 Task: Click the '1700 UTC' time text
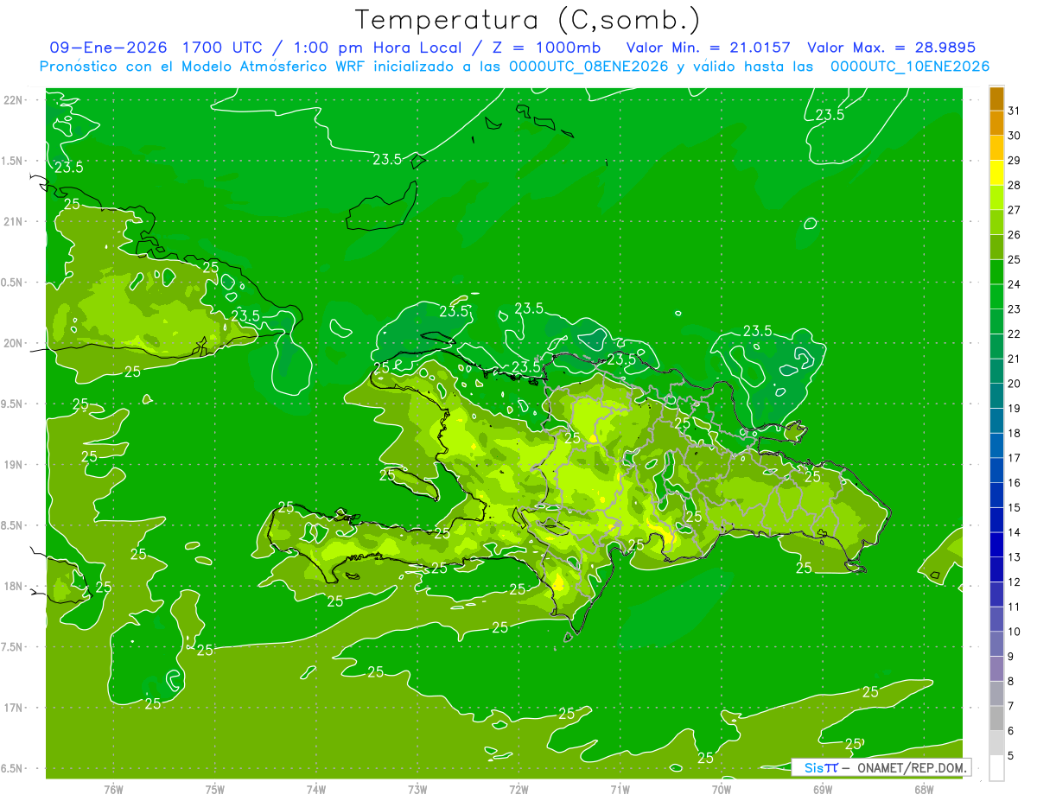tap(223, 48)
